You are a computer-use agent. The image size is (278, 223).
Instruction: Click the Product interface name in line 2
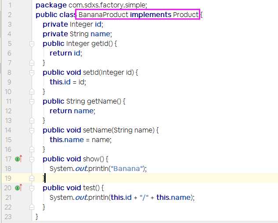coord(186,14)
